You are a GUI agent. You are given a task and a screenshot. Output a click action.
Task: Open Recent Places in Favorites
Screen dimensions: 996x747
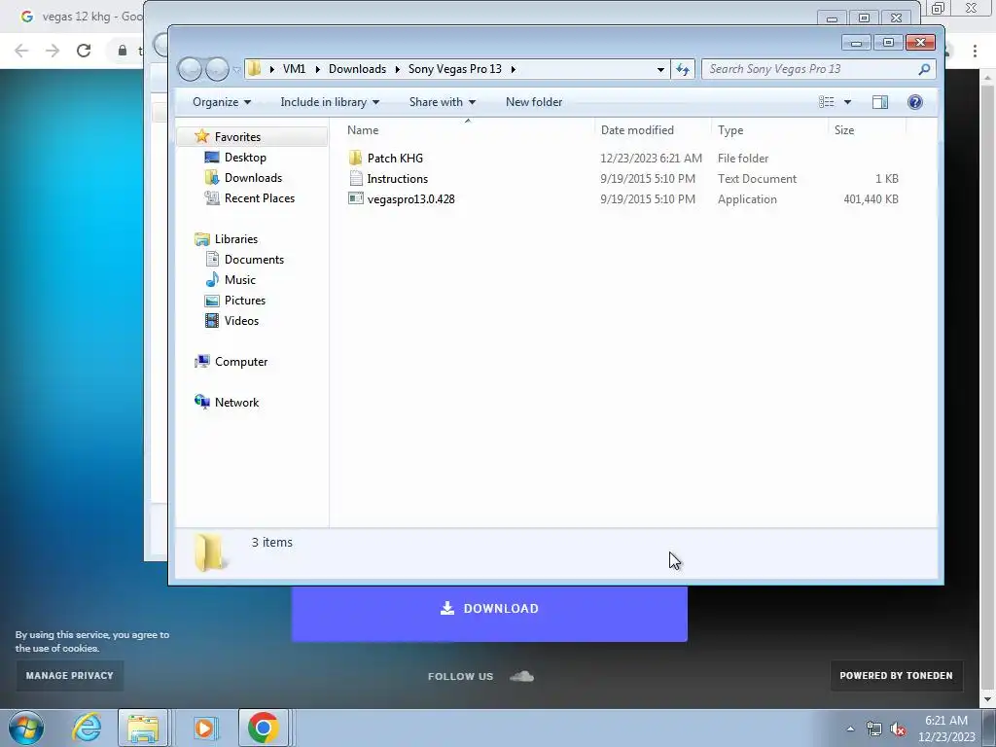(259, 198)
